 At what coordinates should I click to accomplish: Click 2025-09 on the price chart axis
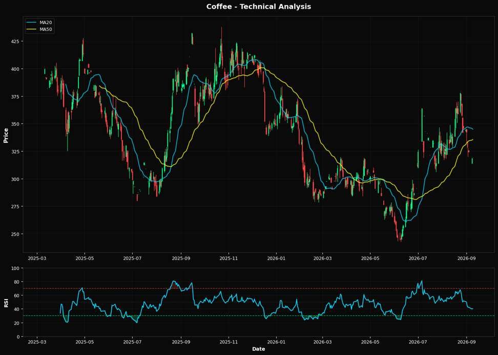(x=181, y=258)
